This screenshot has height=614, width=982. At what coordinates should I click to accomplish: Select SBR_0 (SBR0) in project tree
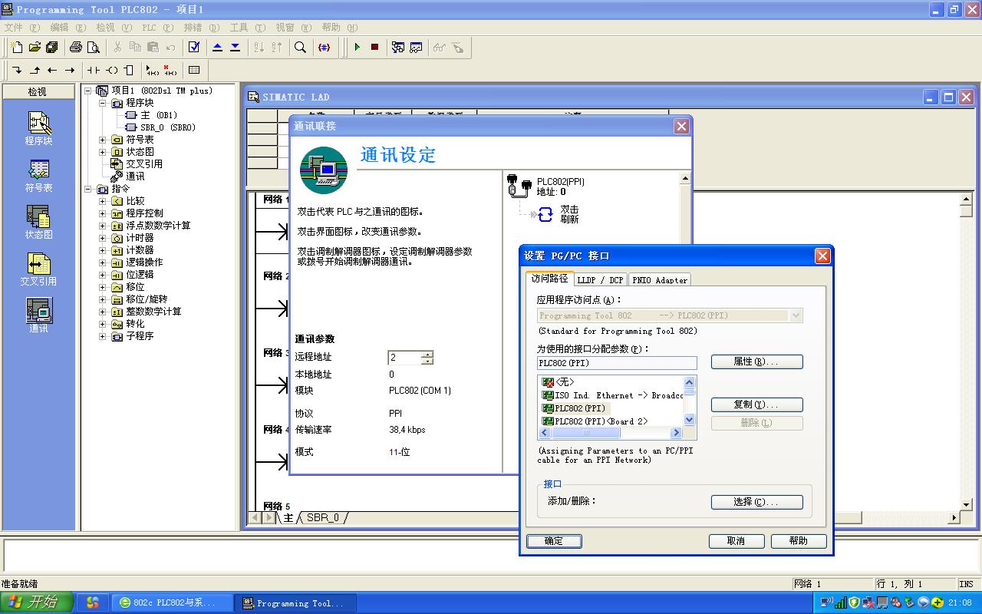160,127
